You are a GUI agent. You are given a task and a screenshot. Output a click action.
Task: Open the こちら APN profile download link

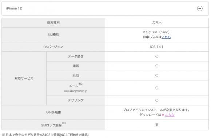click(170, 115)
